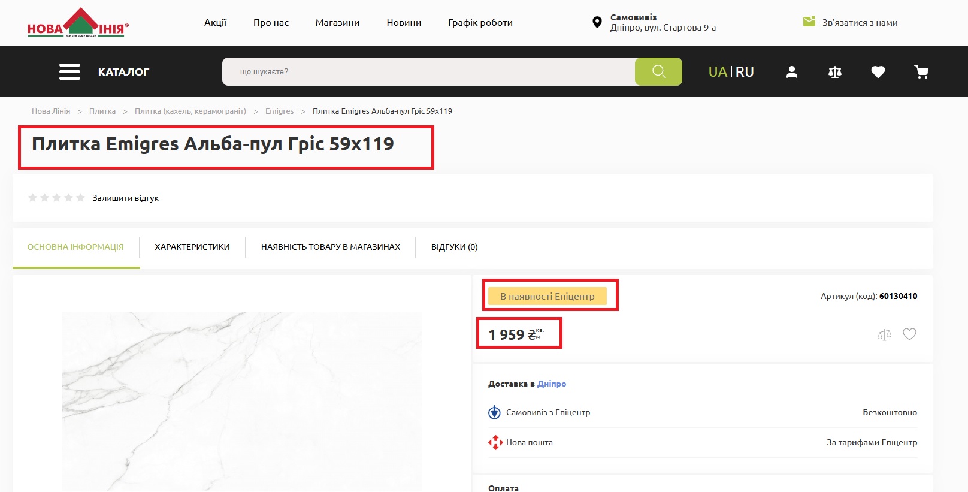This screenshot has height=492, width=968.
Task: Click the В наявності Епіцентр badge
Action: [x=547, y=296]
